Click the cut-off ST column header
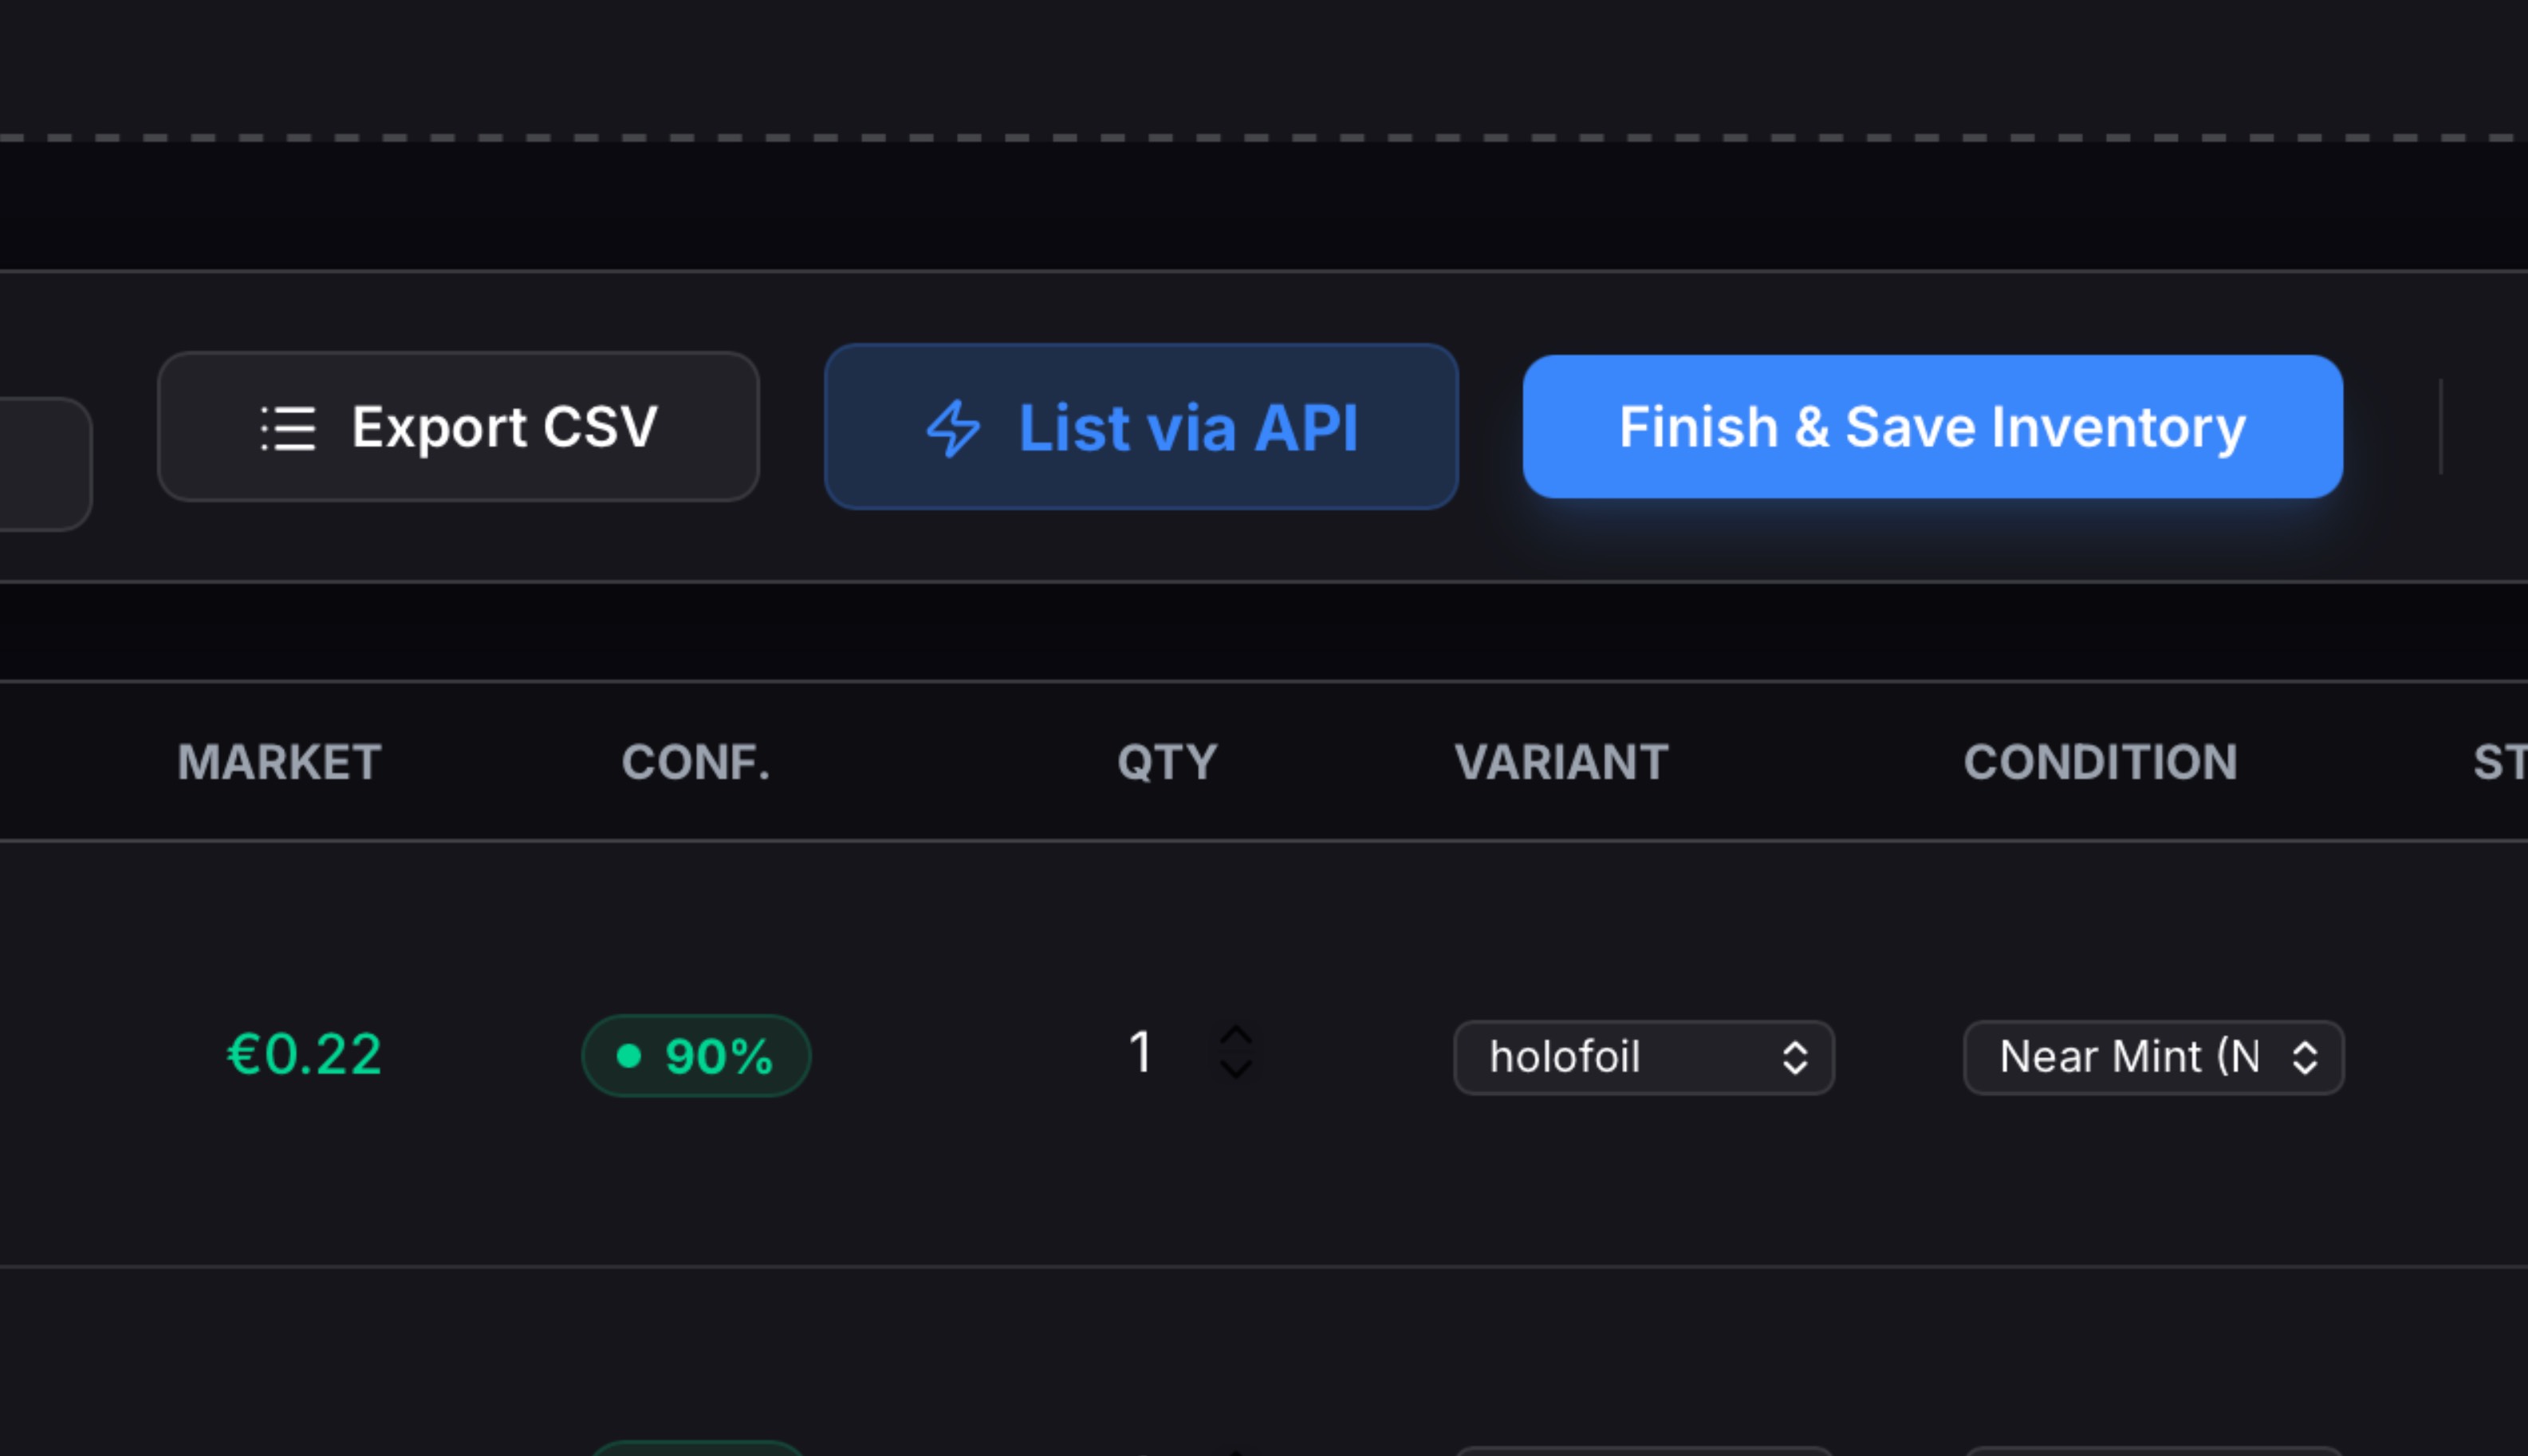This screenshot has height=1456, width=2528. pos(2499,762)
